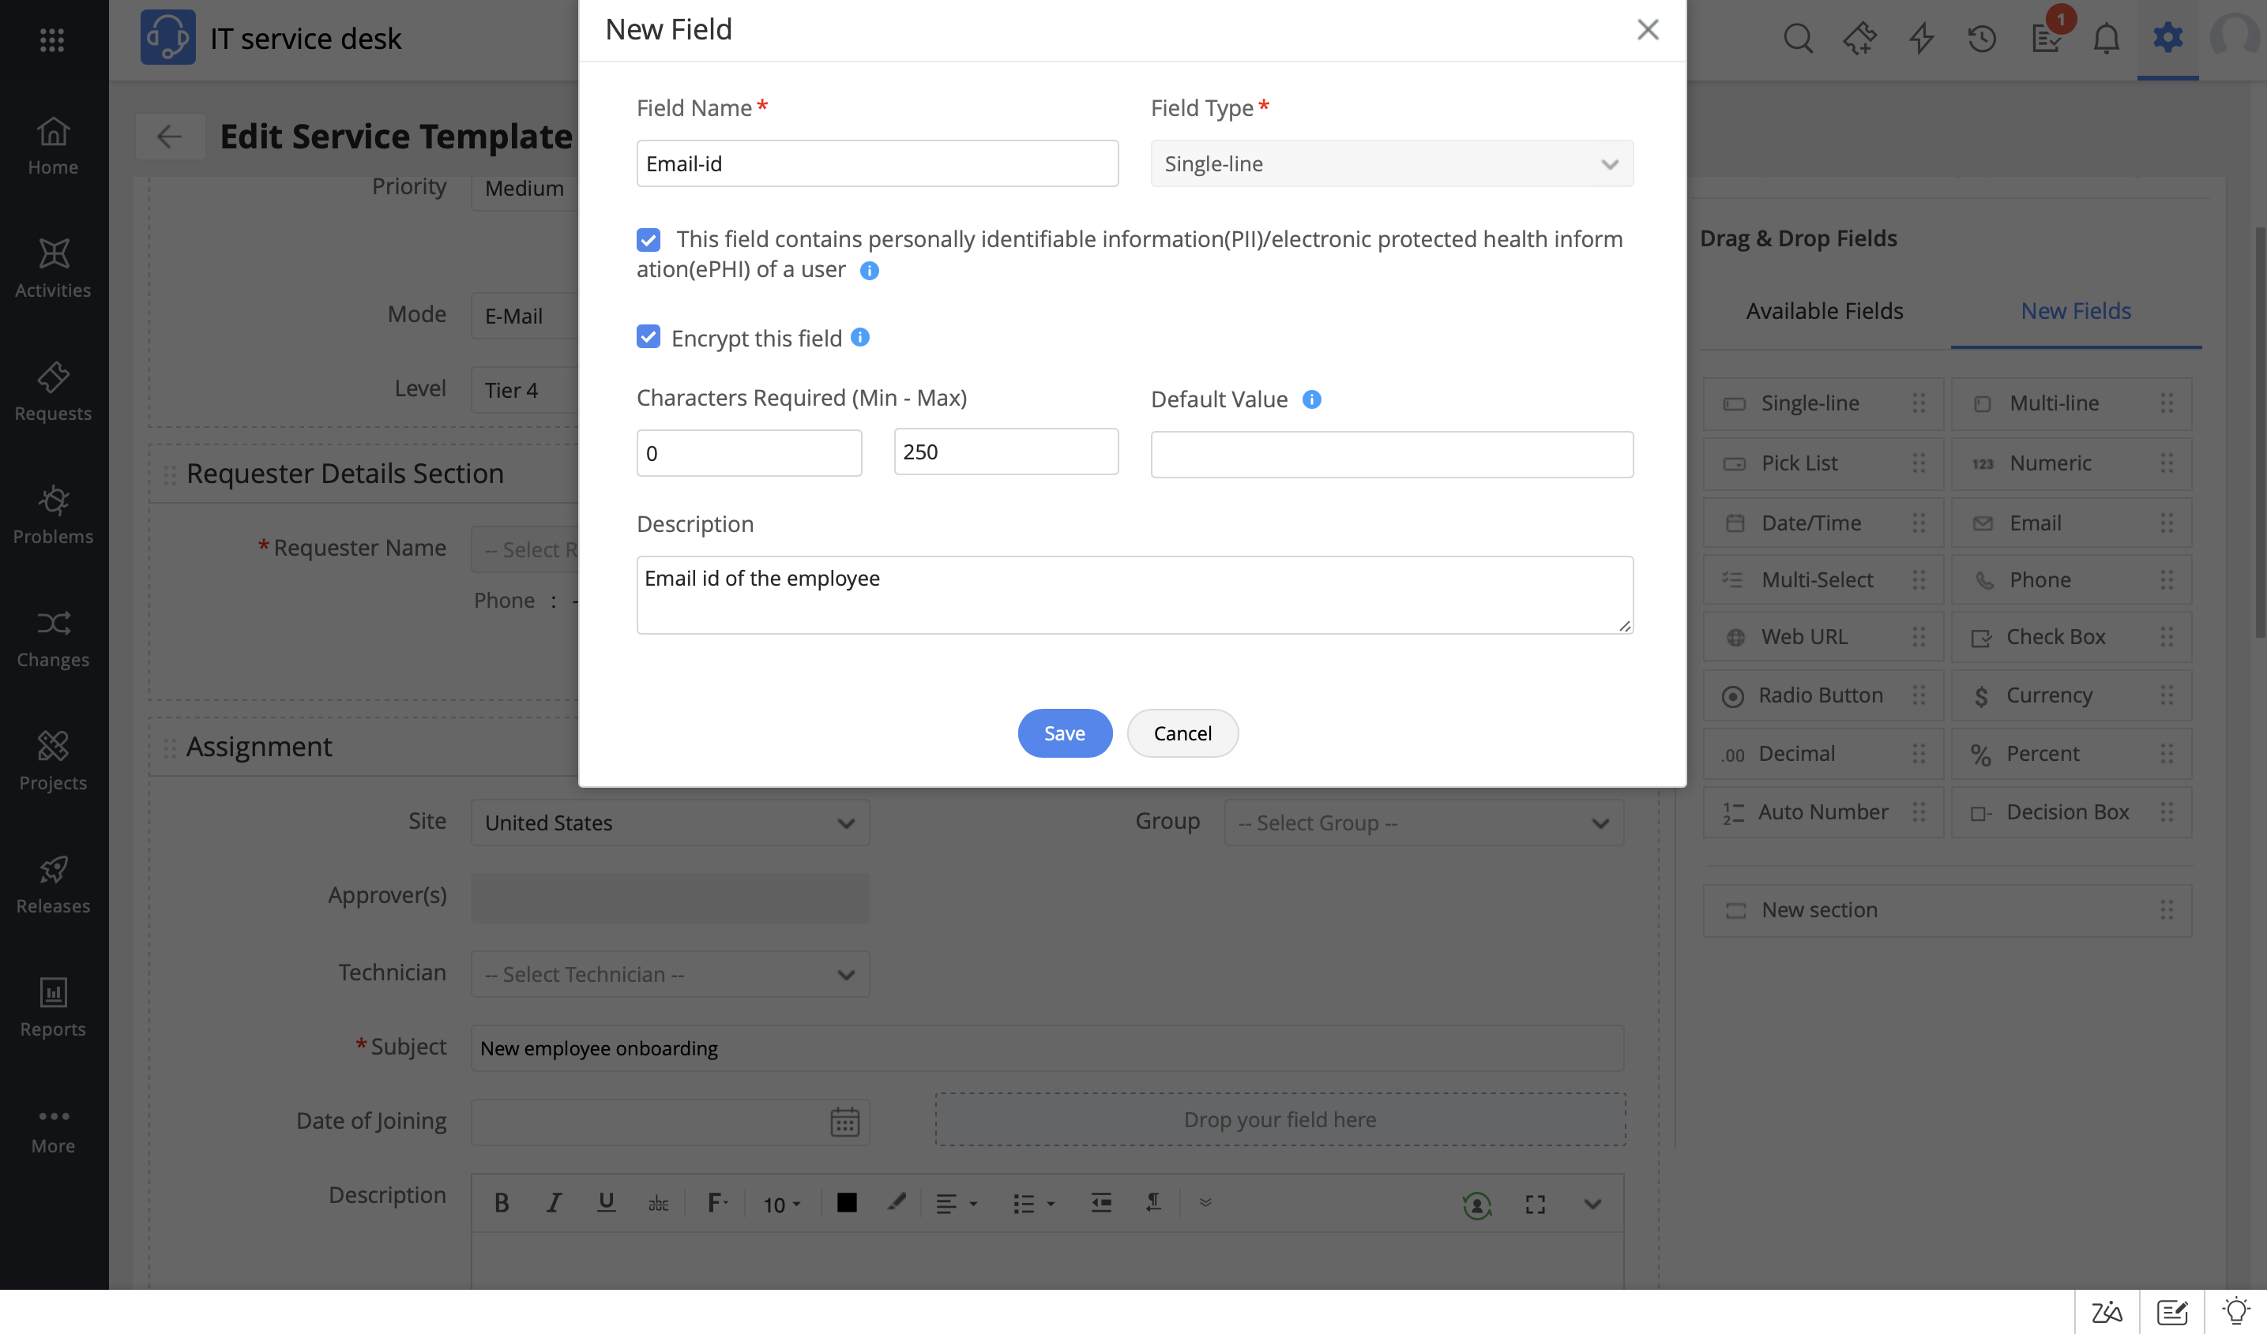
Task: Open the notifications bell icon
Action: coord(2106,39)
